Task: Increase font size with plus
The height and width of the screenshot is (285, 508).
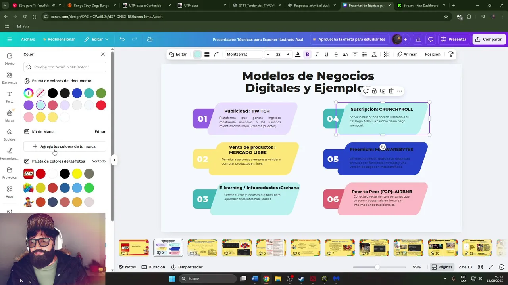Action: coord(288,54)
